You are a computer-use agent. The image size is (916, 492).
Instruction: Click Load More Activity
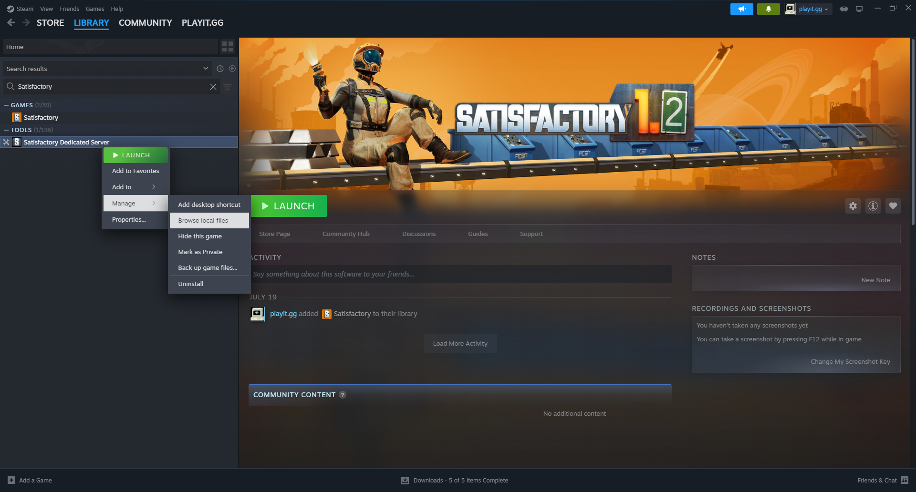coord(460,343)
